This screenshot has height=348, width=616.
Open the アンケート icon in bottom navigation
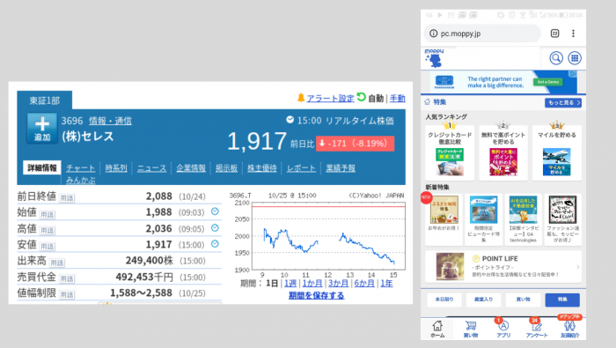click(x=536, y=329)
